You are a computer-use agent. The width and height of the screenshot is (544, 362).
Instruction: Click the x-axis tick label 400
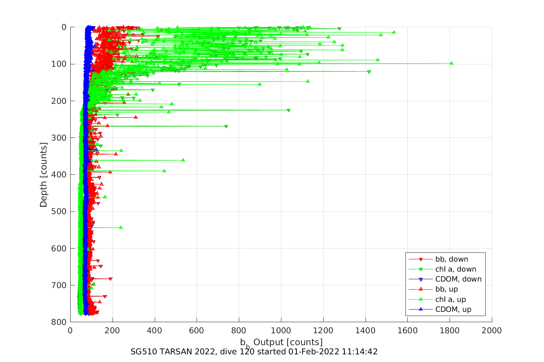[x=155, y=331]
